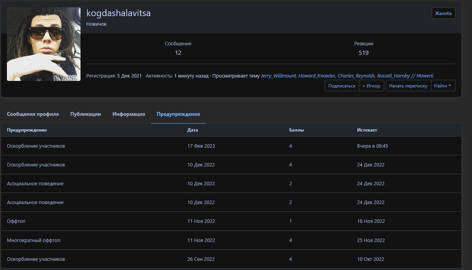Image resolution: width=472 pixels, height=270 pixels.
Task: Select the Оскорбление участников warning from 26 Сен 2022
Action: tap(36, 259)
